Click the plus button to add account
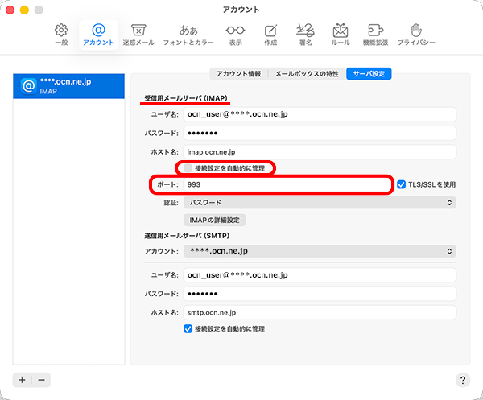483x400 pixels. coord(23,379)
